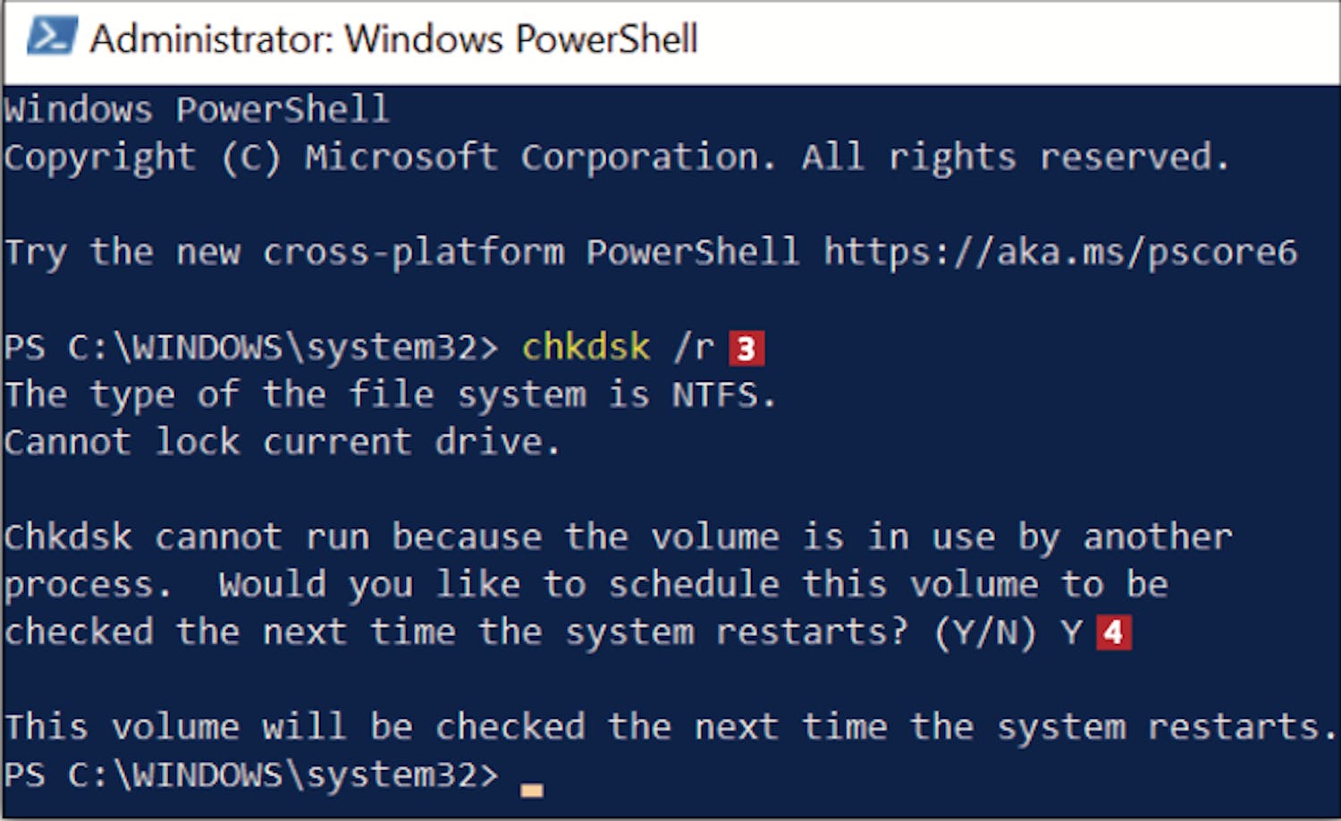Click the 'Cannot lock current drive.' line

pos(282,442)
